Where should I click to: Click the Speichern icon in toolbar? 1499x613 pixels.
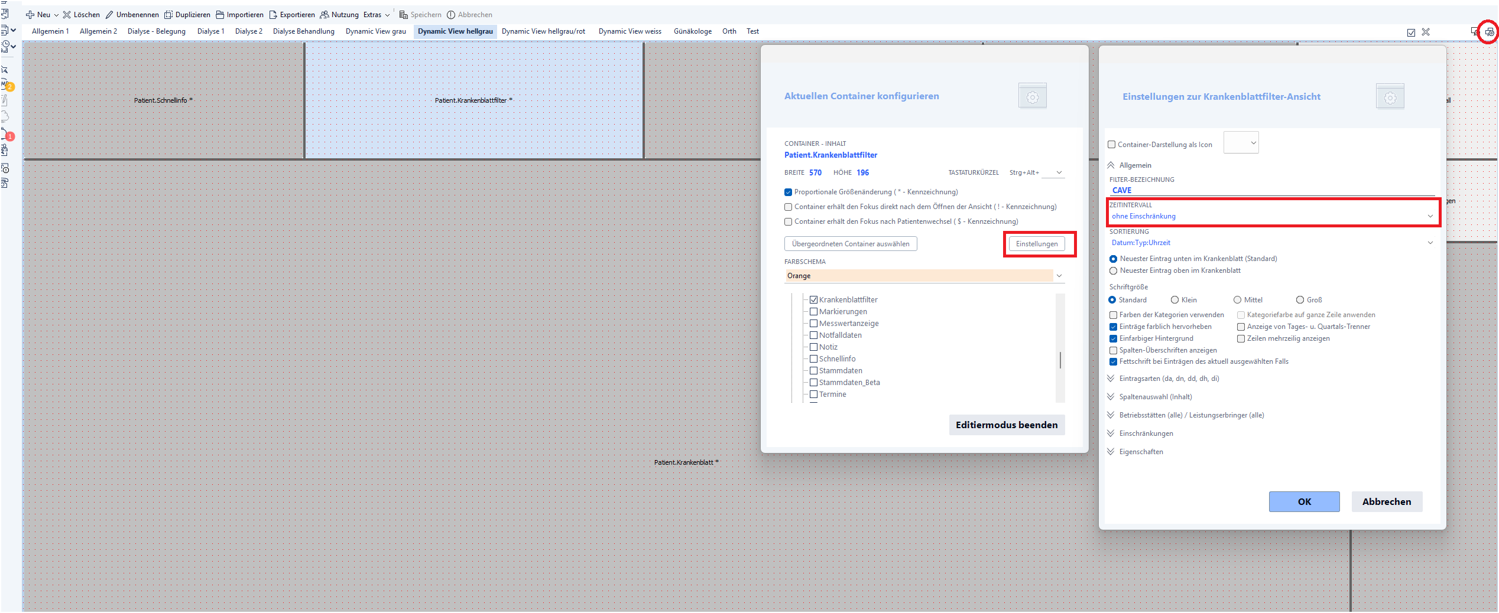pos(404,15)
